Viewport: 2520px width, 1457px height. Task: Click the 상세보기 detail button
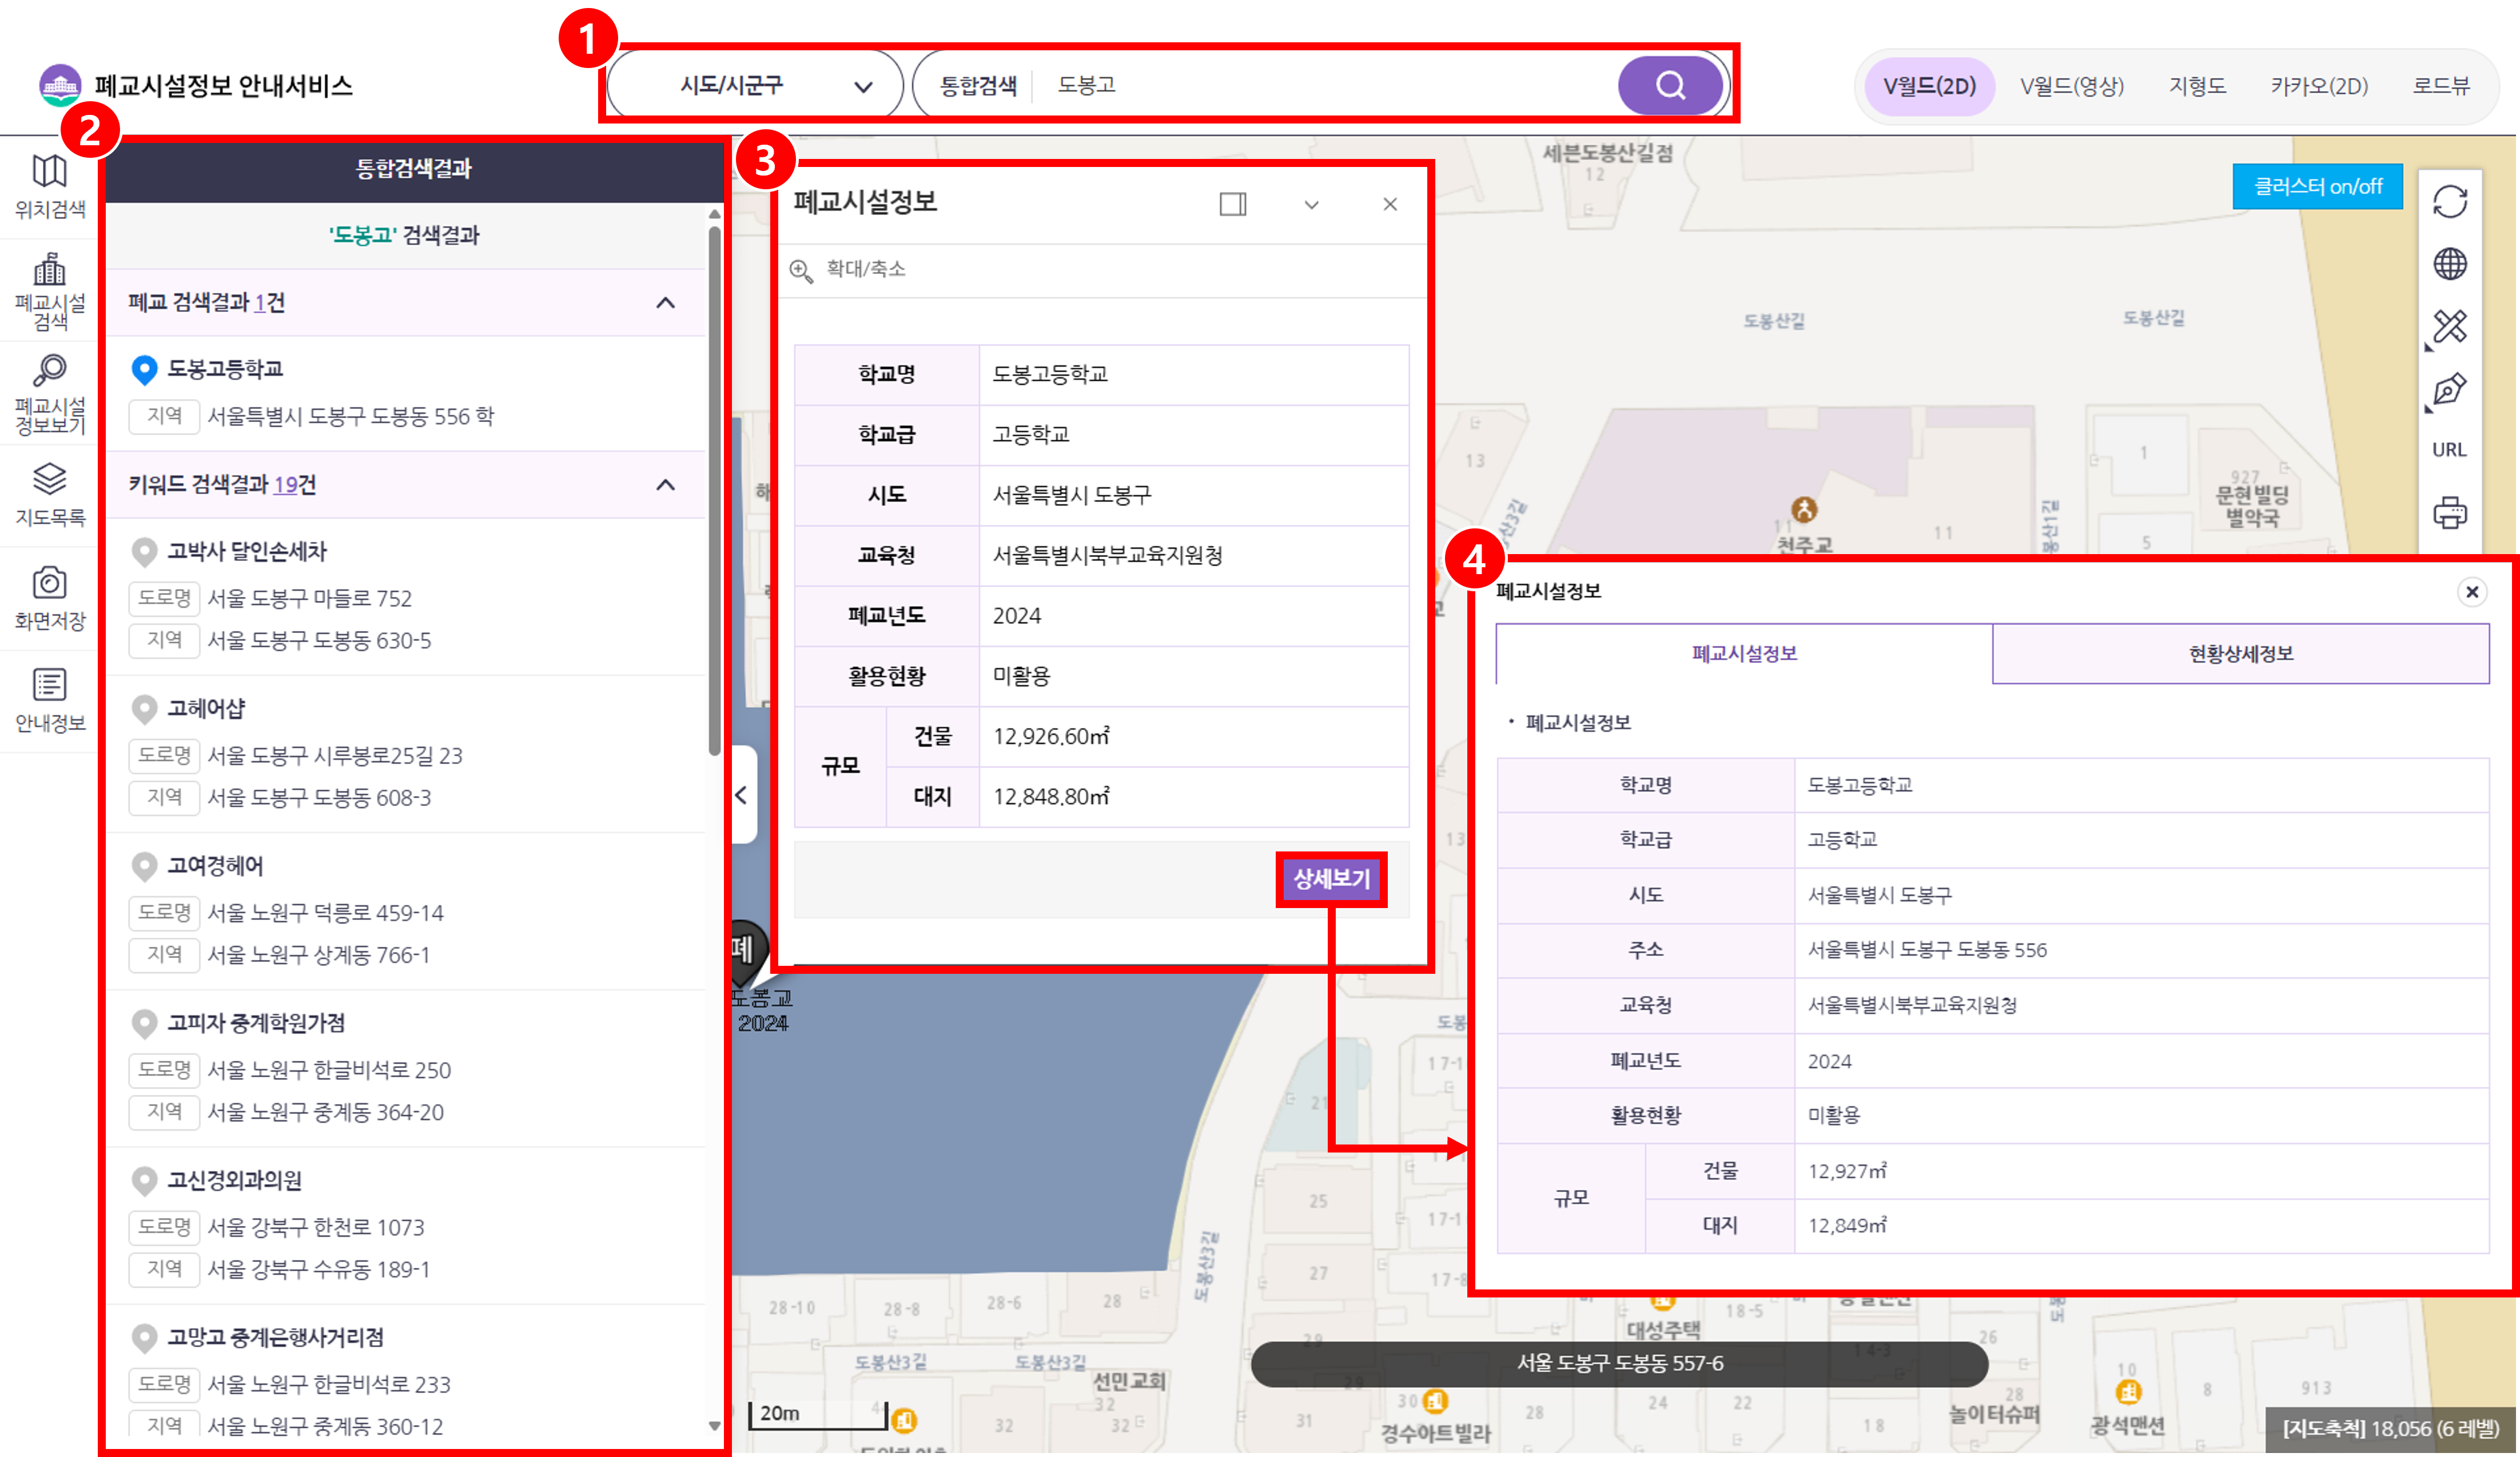(x=1331, y=880)
